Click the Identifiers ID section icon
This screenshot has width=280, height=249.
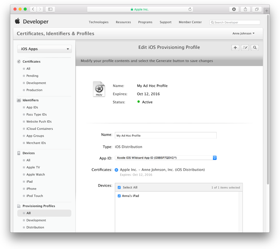[x=19, y=100]
